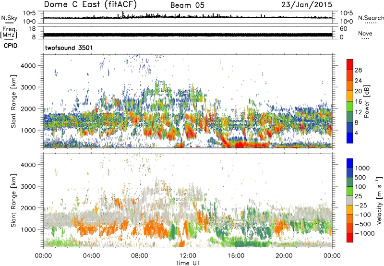Click the '500' velocity colorbar label
384x266 pixels.
360,178
